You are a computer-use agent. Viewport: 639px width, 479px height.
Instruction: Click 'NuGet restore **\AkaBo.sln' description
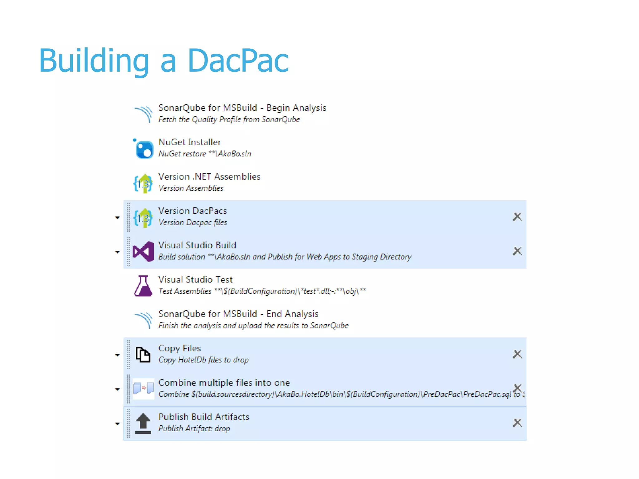click(205, 154)
